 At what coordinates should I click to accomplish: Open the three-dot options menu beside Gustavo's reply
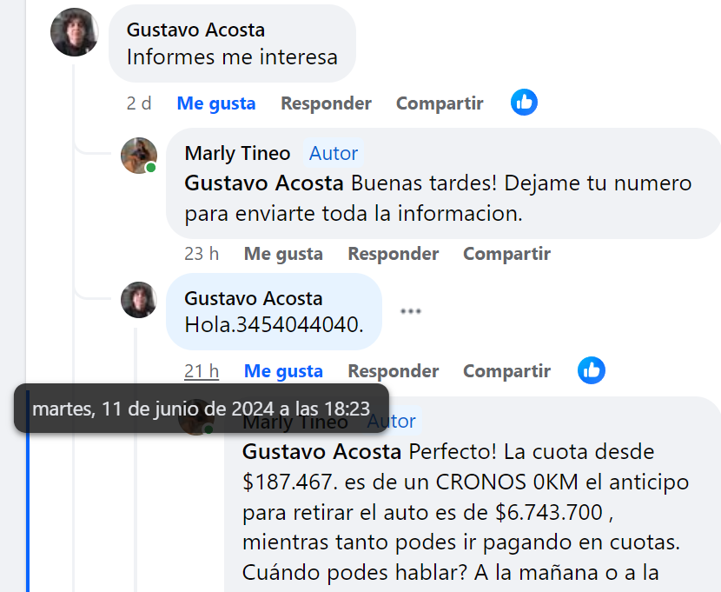click(x=410, y=311)
